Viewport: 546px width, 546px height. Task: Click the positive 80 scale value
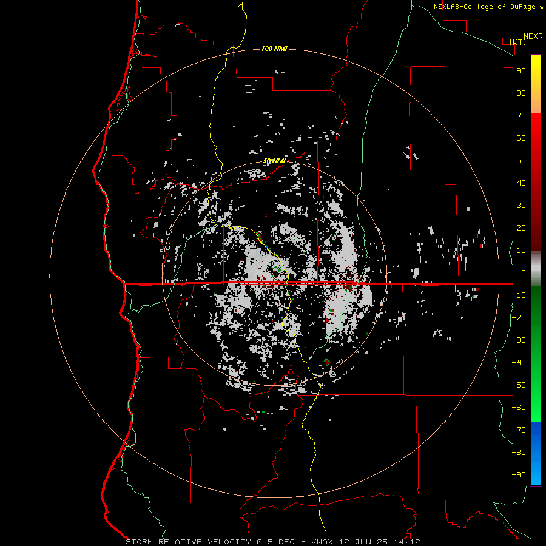tap(521, 93)
